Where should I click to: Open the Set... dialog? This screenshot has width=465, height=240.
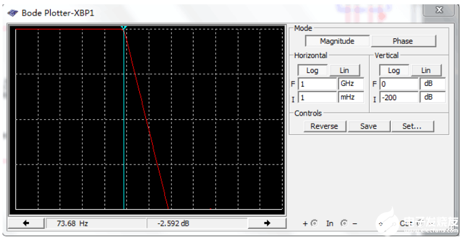(412, 126)
